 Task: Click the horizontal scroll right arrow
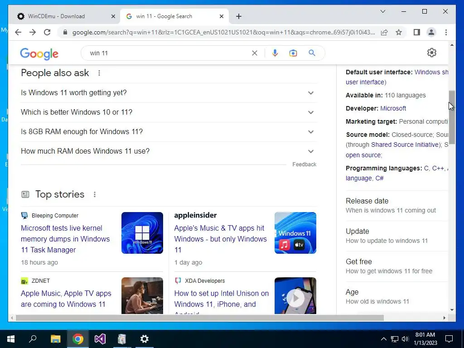(x=444, y=318)
